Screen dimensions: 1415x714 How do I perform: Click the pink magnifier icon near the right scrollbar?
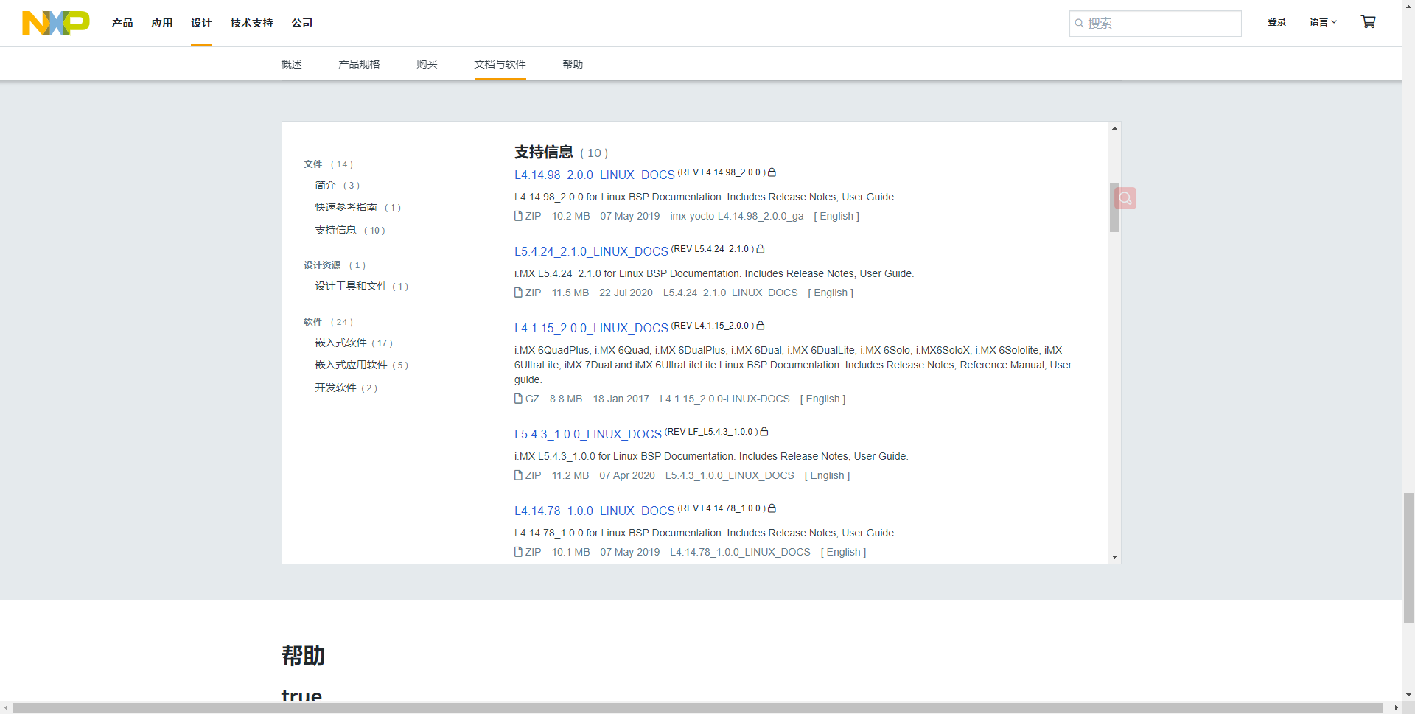coord(1125,197)
